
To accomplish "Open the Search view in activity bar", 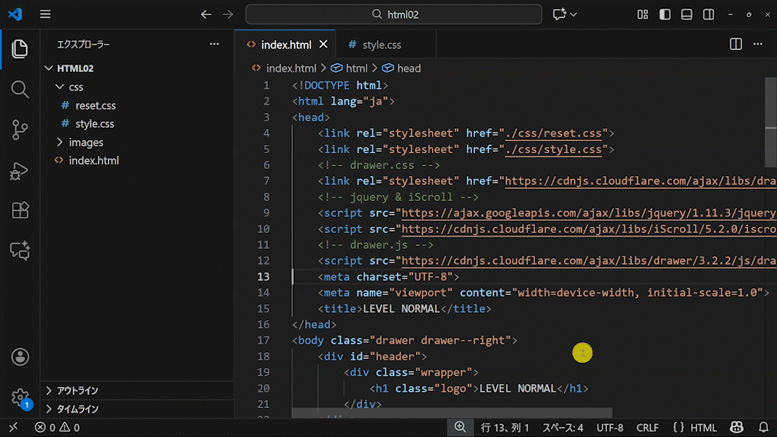I will click(x=20, y=89).
